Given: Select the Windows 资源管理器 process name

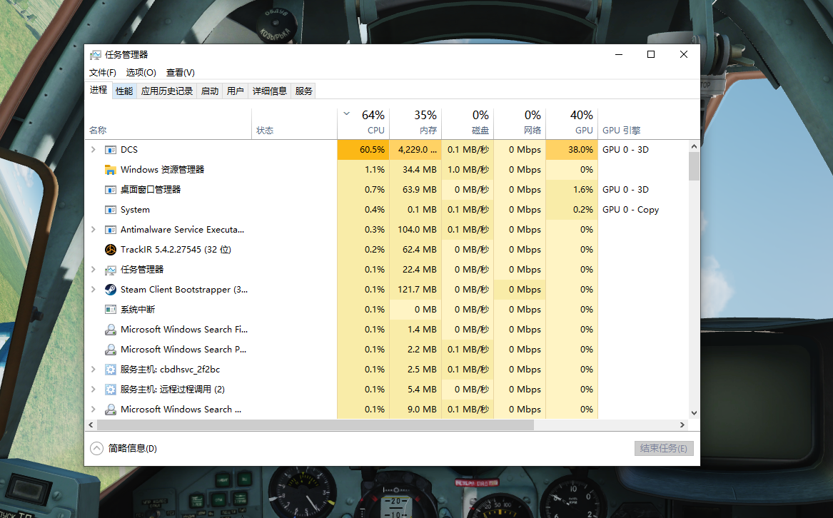Looking at the screenshot, I should [163, 170].
